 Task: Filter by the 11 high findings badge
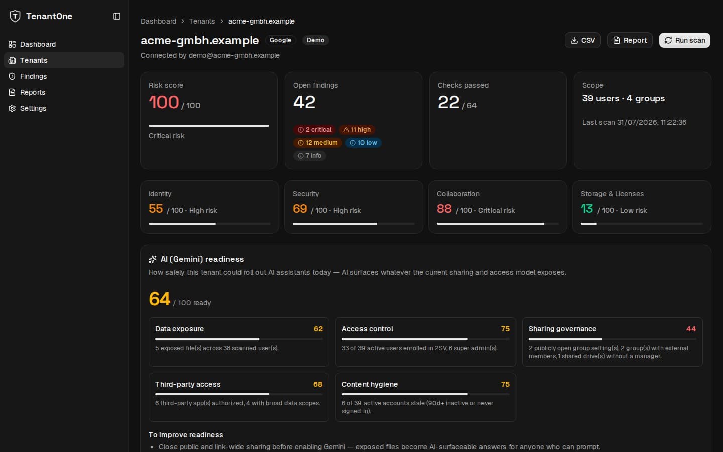click(x=357, y=130)
